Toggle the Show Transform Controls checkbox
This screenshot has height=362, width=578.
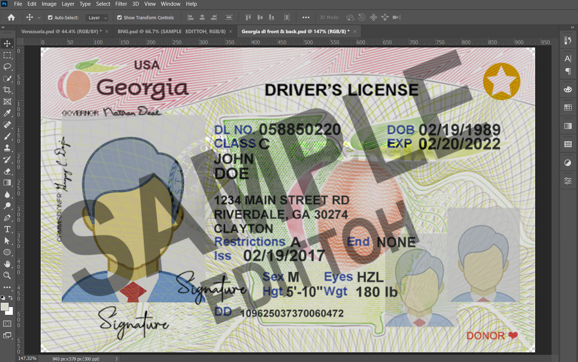(120, 17)
